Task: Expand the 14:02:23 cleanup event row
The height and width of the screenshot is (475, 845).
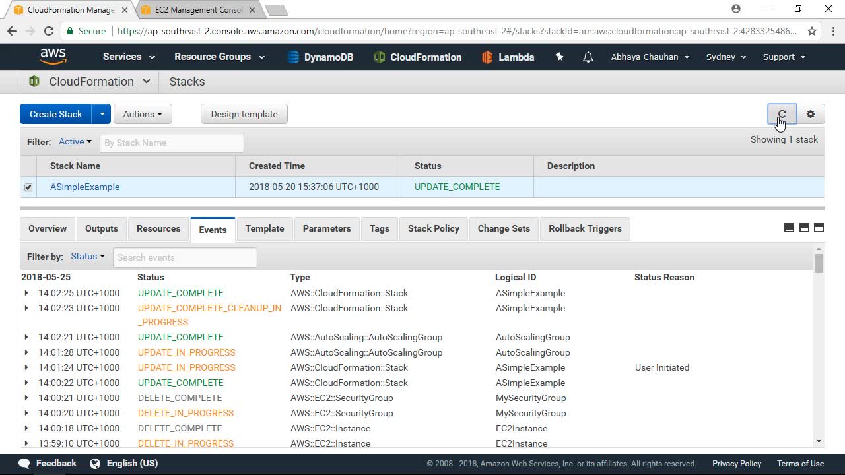Action: [26, 308]
